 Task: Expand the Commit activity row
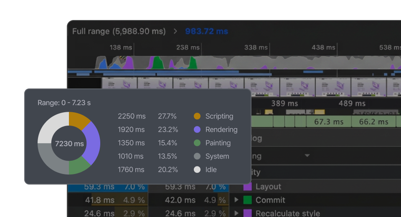point(236,200)
